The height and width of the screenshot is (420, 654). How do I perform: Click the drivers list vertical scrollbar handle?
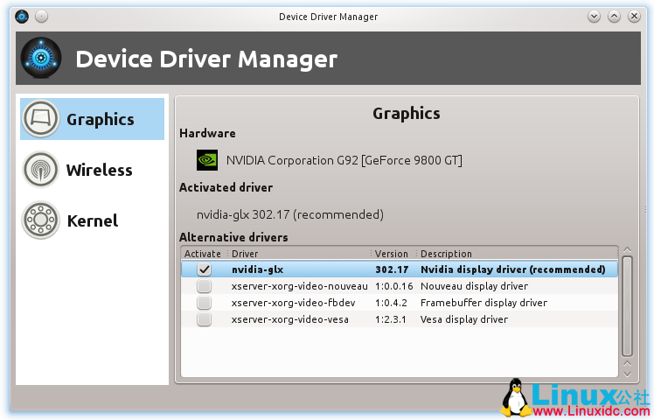[627, 306]
